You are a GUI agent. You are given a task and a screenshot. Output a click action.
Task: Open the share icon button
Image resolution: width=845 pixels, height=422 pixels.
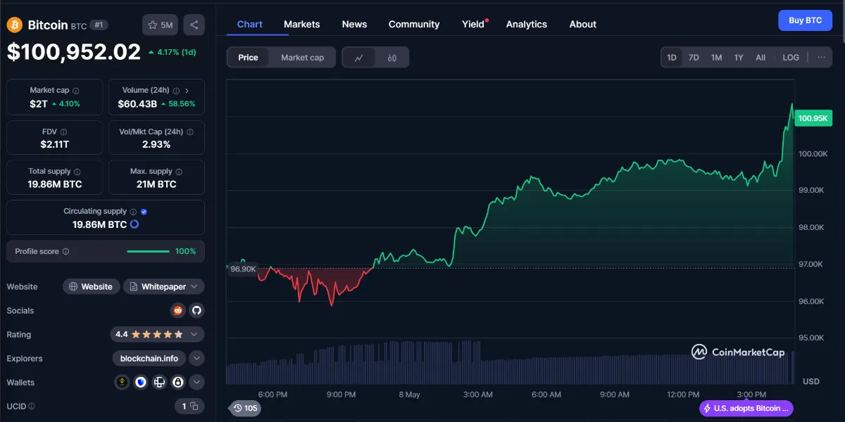194,25
